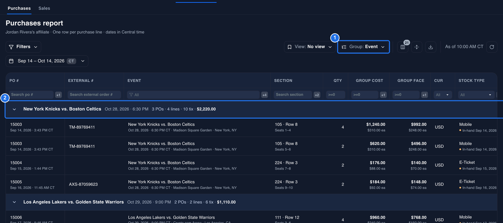This screenshot has width=503, height=223.
Task: Click PO number 15005
Action: (16, 182)
